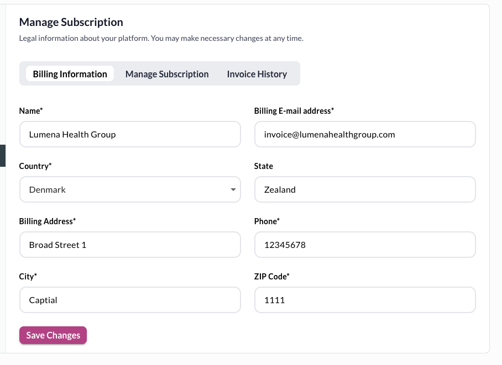The width and height of the screenshot is (502, 365).
Task: Click the Billing Address field Broad Street 1
Action: (x=130, y=245)
